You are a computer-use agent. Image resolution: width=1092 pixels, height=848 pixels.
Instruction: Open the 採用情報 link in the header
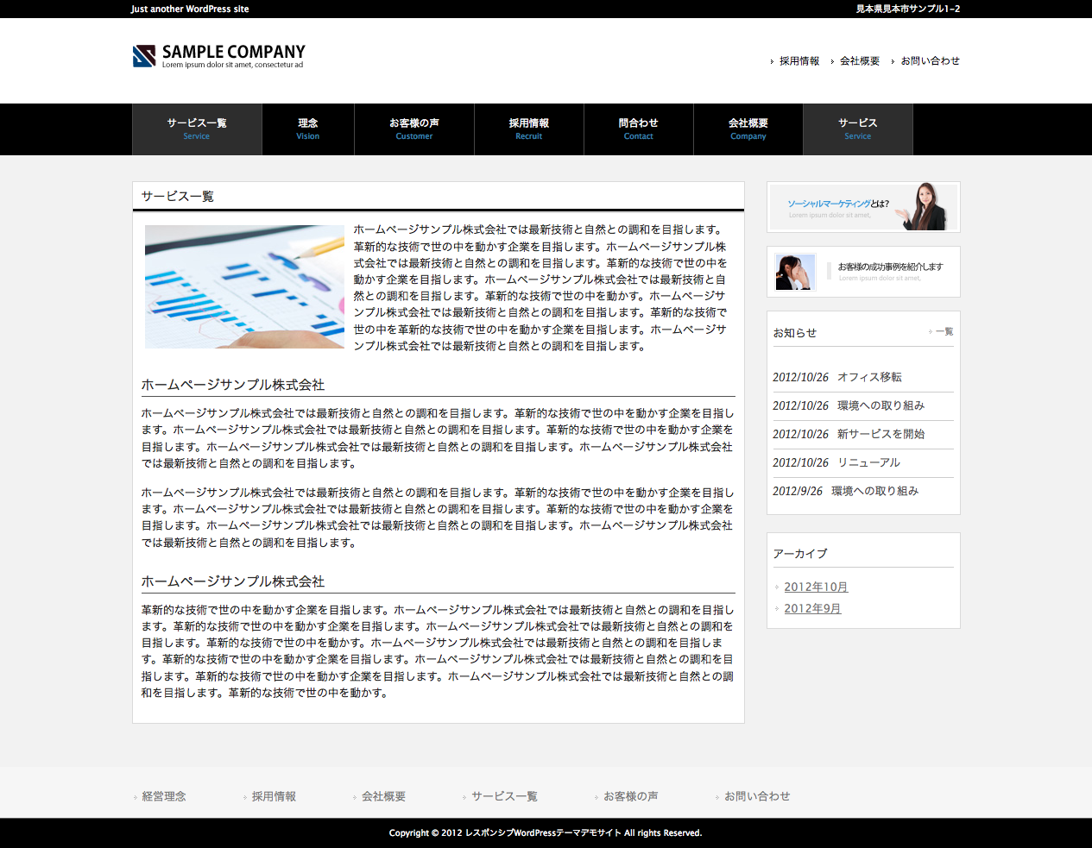click(x=798, y=61)
